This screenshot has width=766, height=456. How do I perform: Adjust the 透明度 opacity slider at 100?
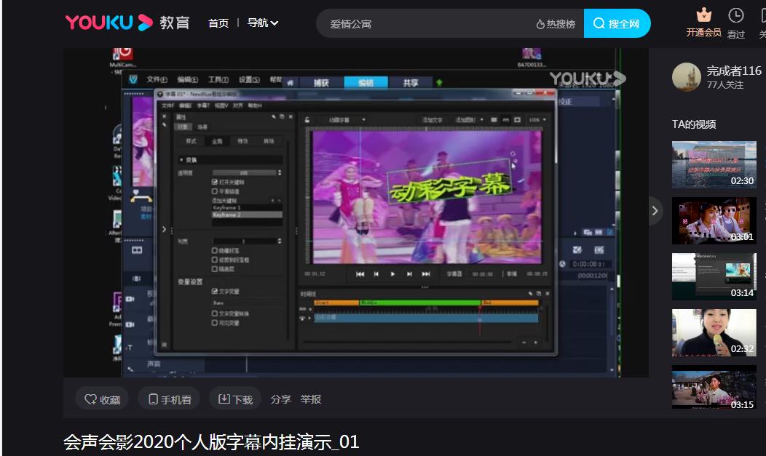tap(244, 172)
